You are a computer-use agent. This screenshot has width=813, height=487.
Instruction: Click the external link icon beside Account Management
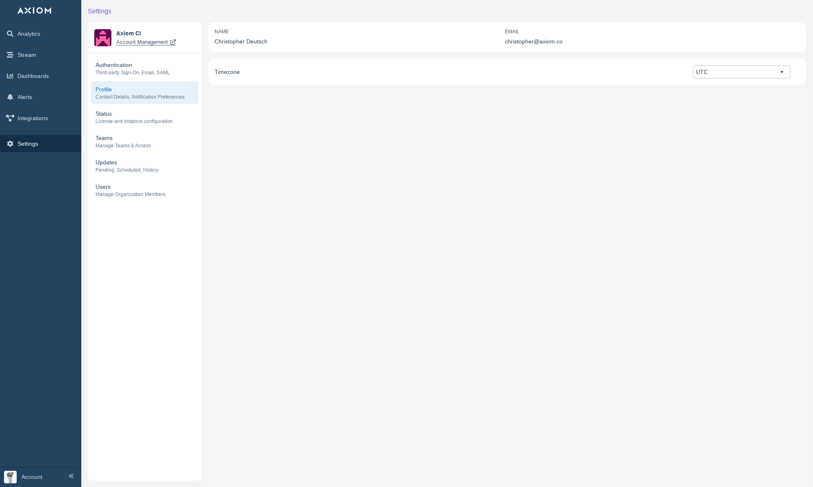(173, 42)
